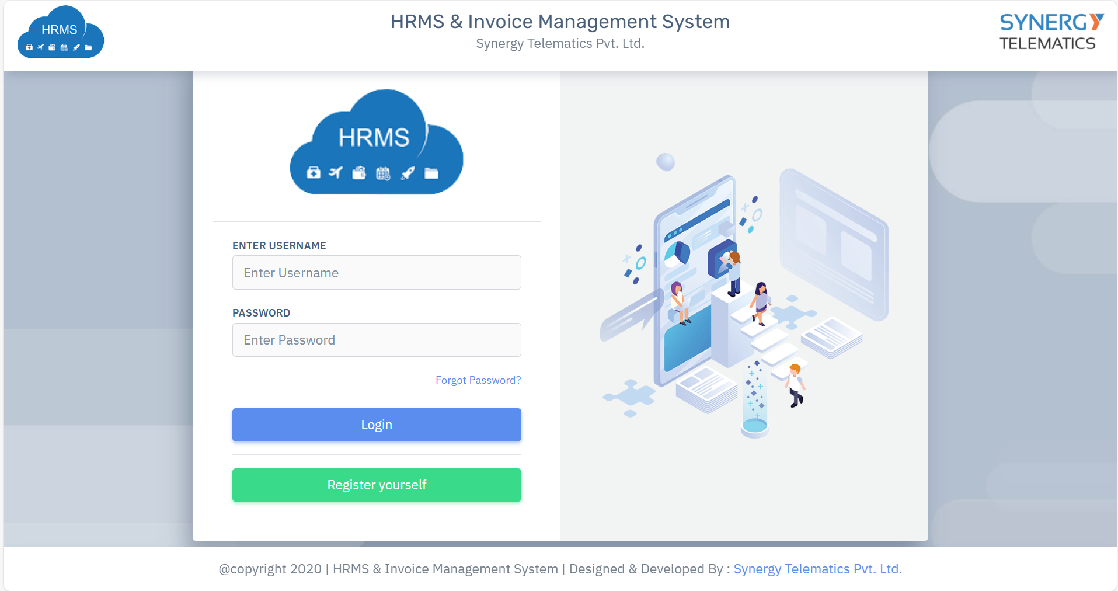
Task: Open the Synergy Telematics Pvt. Ltd. footer link
Action: tap(817, 569)
